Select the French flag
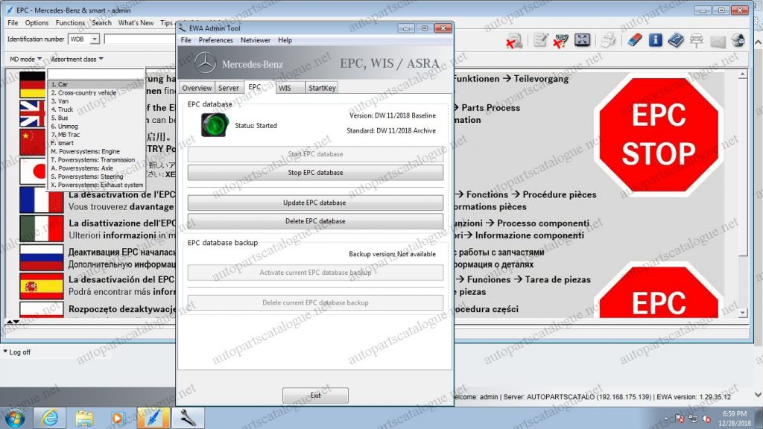 coord(42,200)
